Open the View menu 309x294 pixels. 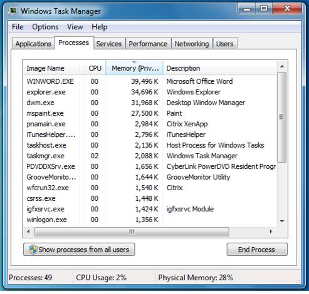point(75,27)
